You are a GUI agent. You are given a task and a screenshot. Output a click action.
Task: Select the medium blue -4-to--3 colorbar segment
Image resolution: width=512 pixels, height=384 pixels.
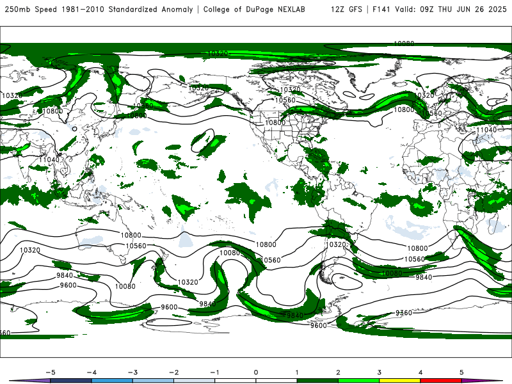click(x=112, y=381)
